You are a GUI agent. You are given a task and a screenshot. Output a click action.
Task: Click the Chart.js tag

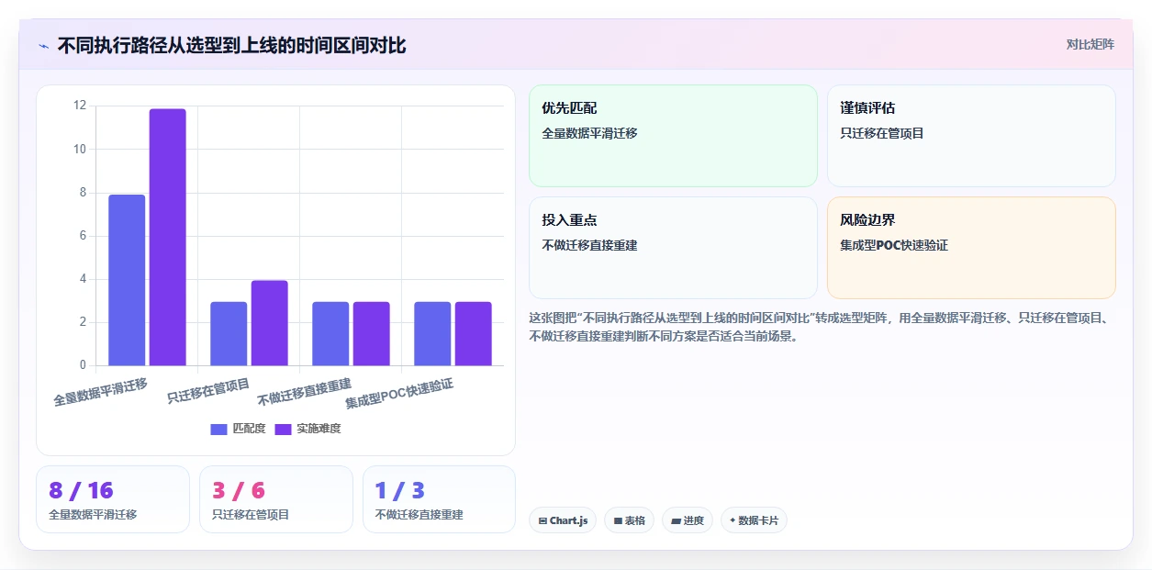pyautogui.click(x=563, y=520)
